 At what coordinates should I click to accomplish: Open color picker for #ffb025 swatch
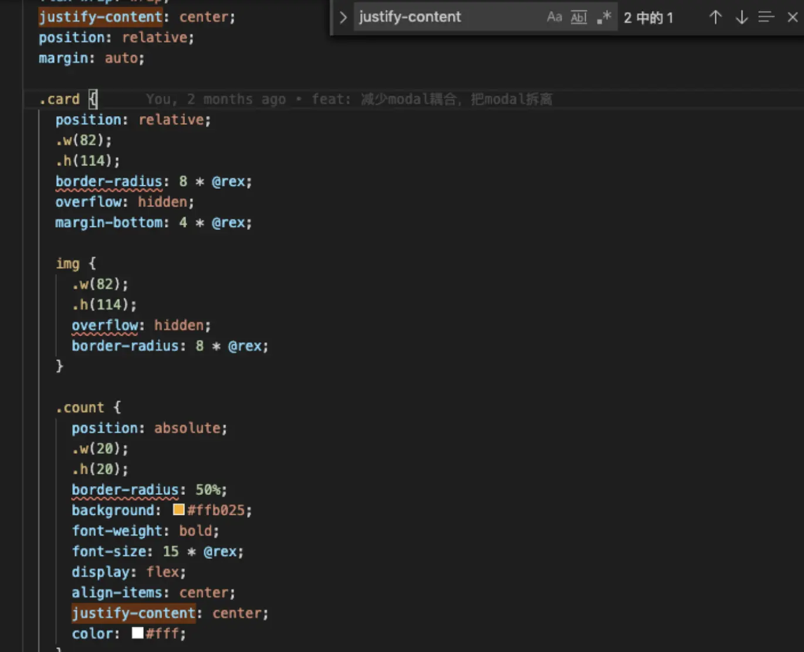(x=179, y=510)
